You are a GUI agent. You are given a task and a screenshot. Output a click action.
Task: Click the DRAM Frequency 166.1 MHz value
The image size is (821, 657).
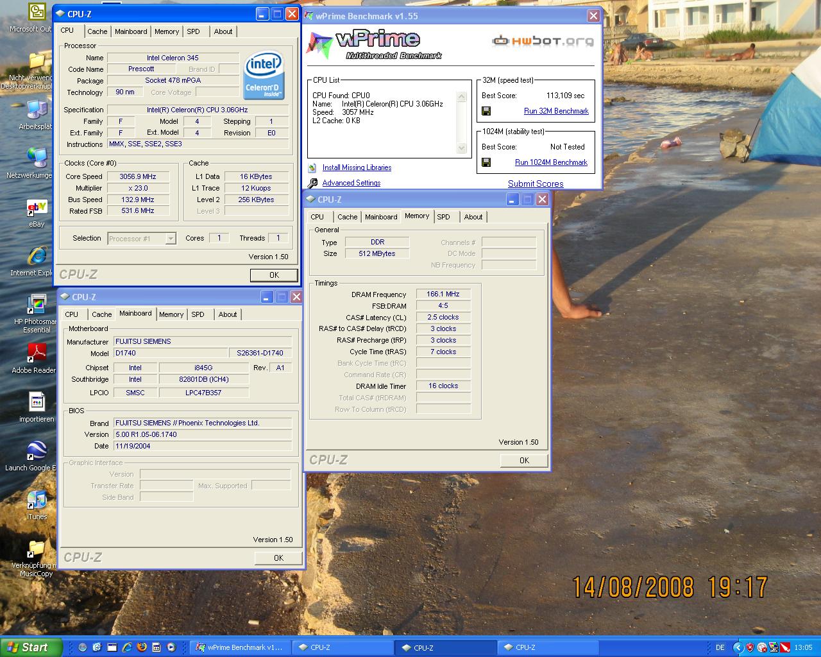click(x=443, y=294)
